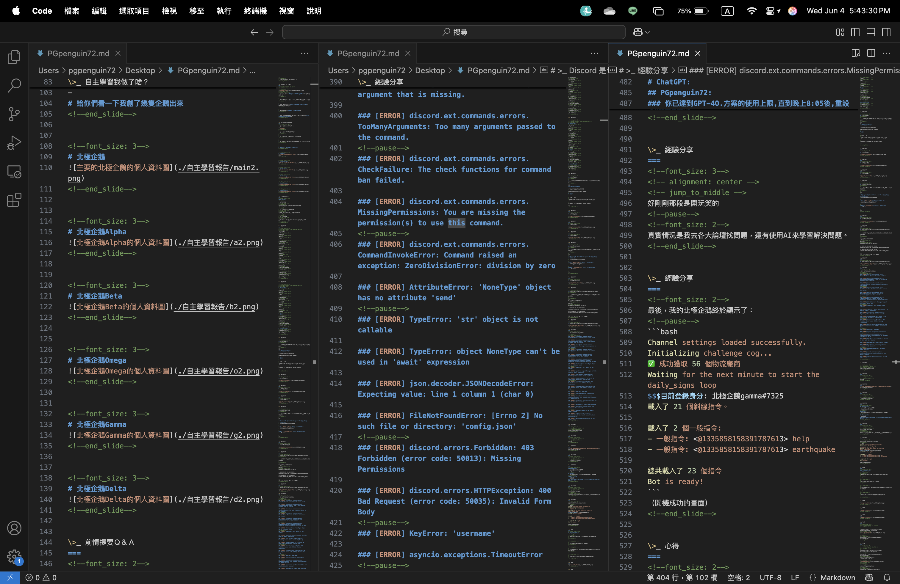This screenshot has width=900, height=584.
Task: Click Desktop in the left breadcrumb path
Action: coord(140,70)
